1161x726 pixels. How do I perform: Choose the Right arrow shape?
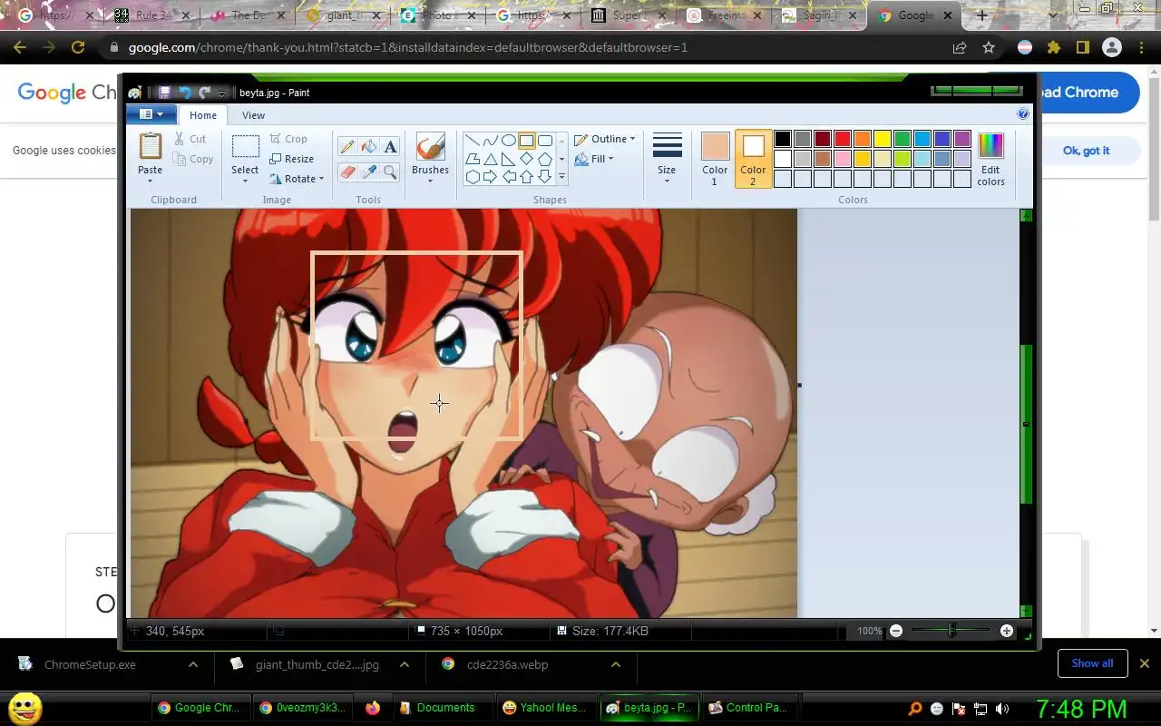point(491,177)
